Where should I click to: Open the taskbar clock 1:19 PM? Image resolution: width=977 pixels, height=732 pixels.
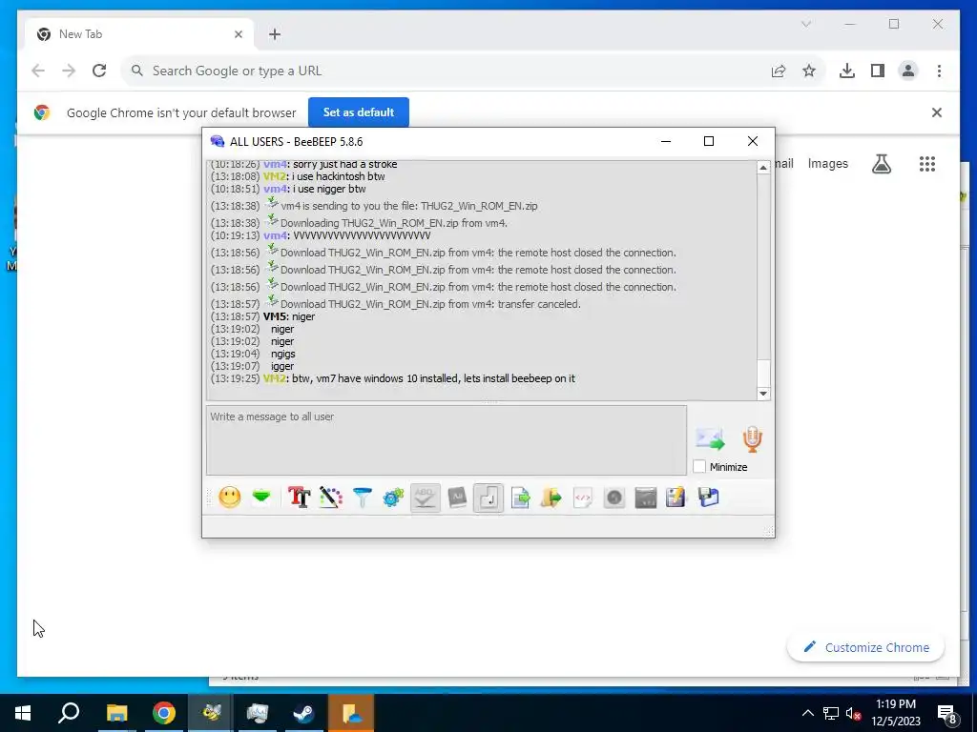pyautogui.click(x=895, y=713)
